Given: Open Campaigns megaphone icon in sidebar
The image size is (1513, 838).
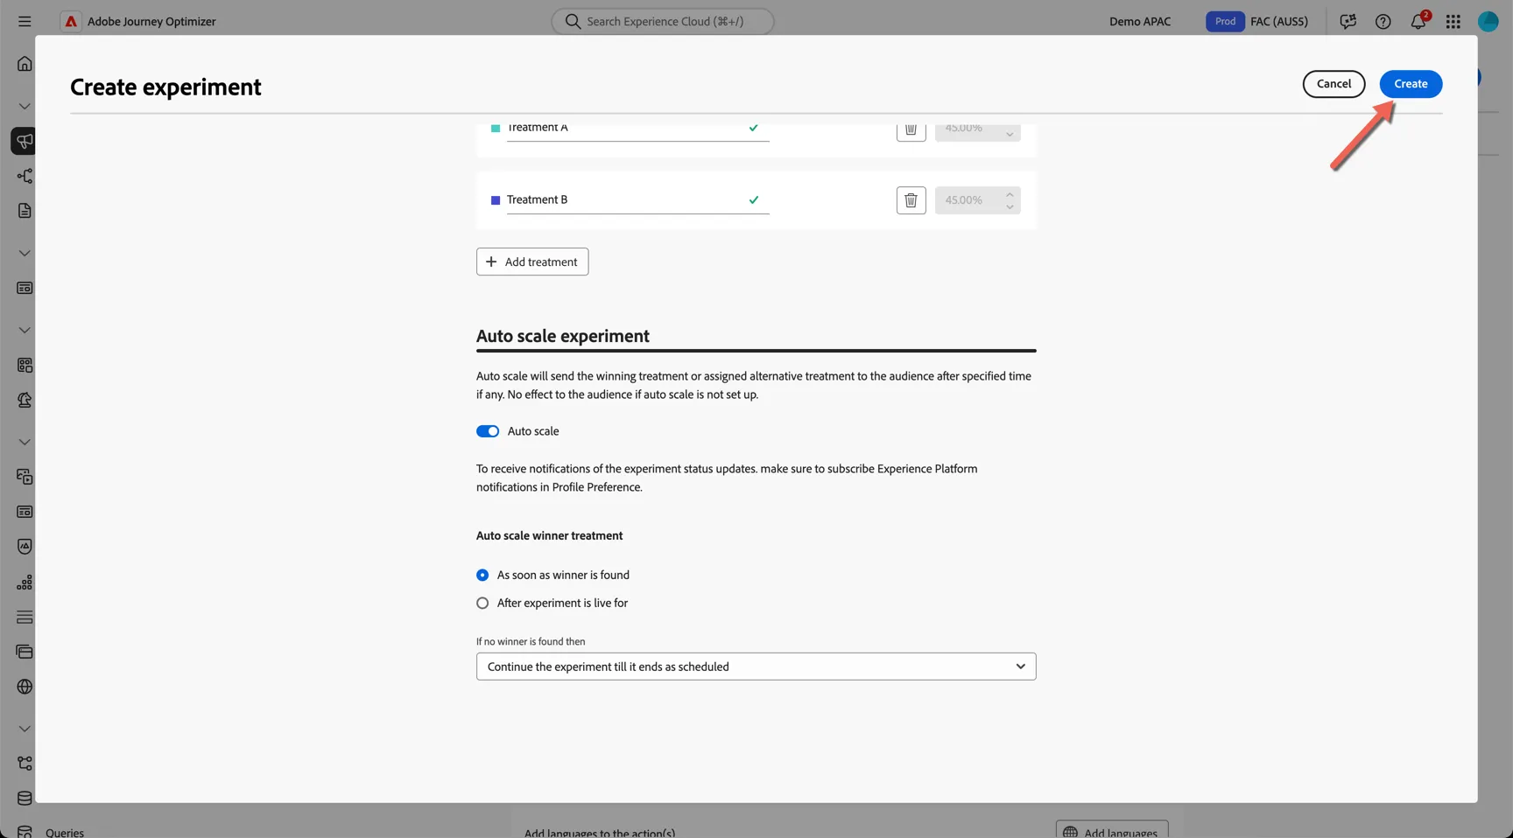Looking at the screenshot, I should 25,141.
